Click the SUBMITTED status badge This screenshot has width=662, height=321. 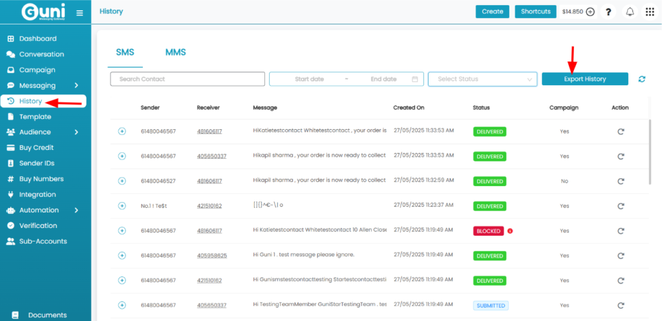(x=491, y=305)
